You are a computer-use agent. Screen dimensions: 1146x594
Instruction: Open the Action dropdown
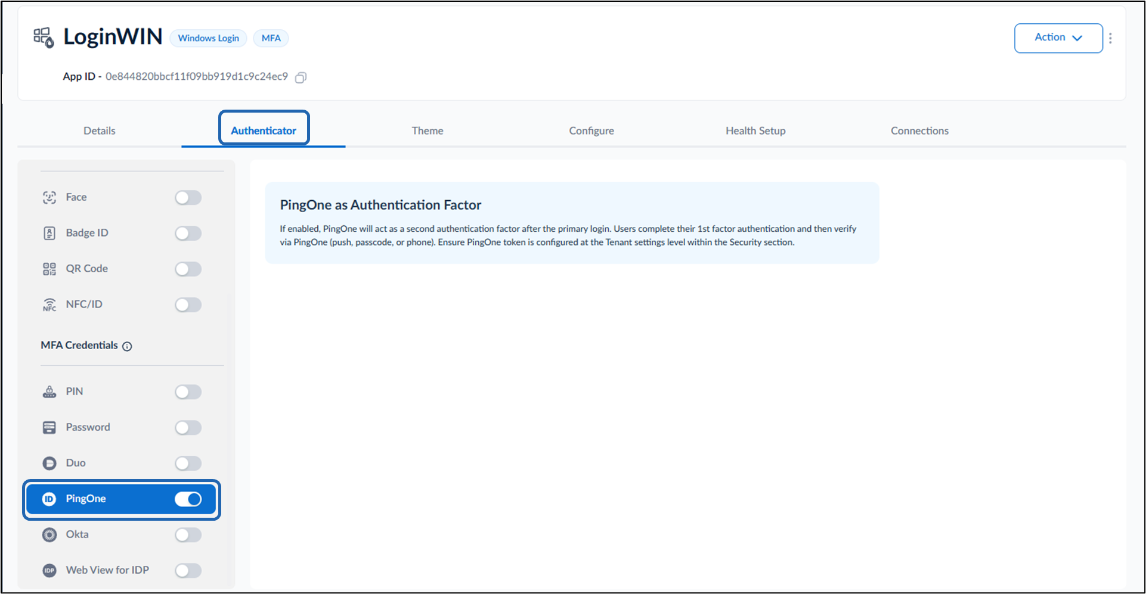click(1058, 38)
